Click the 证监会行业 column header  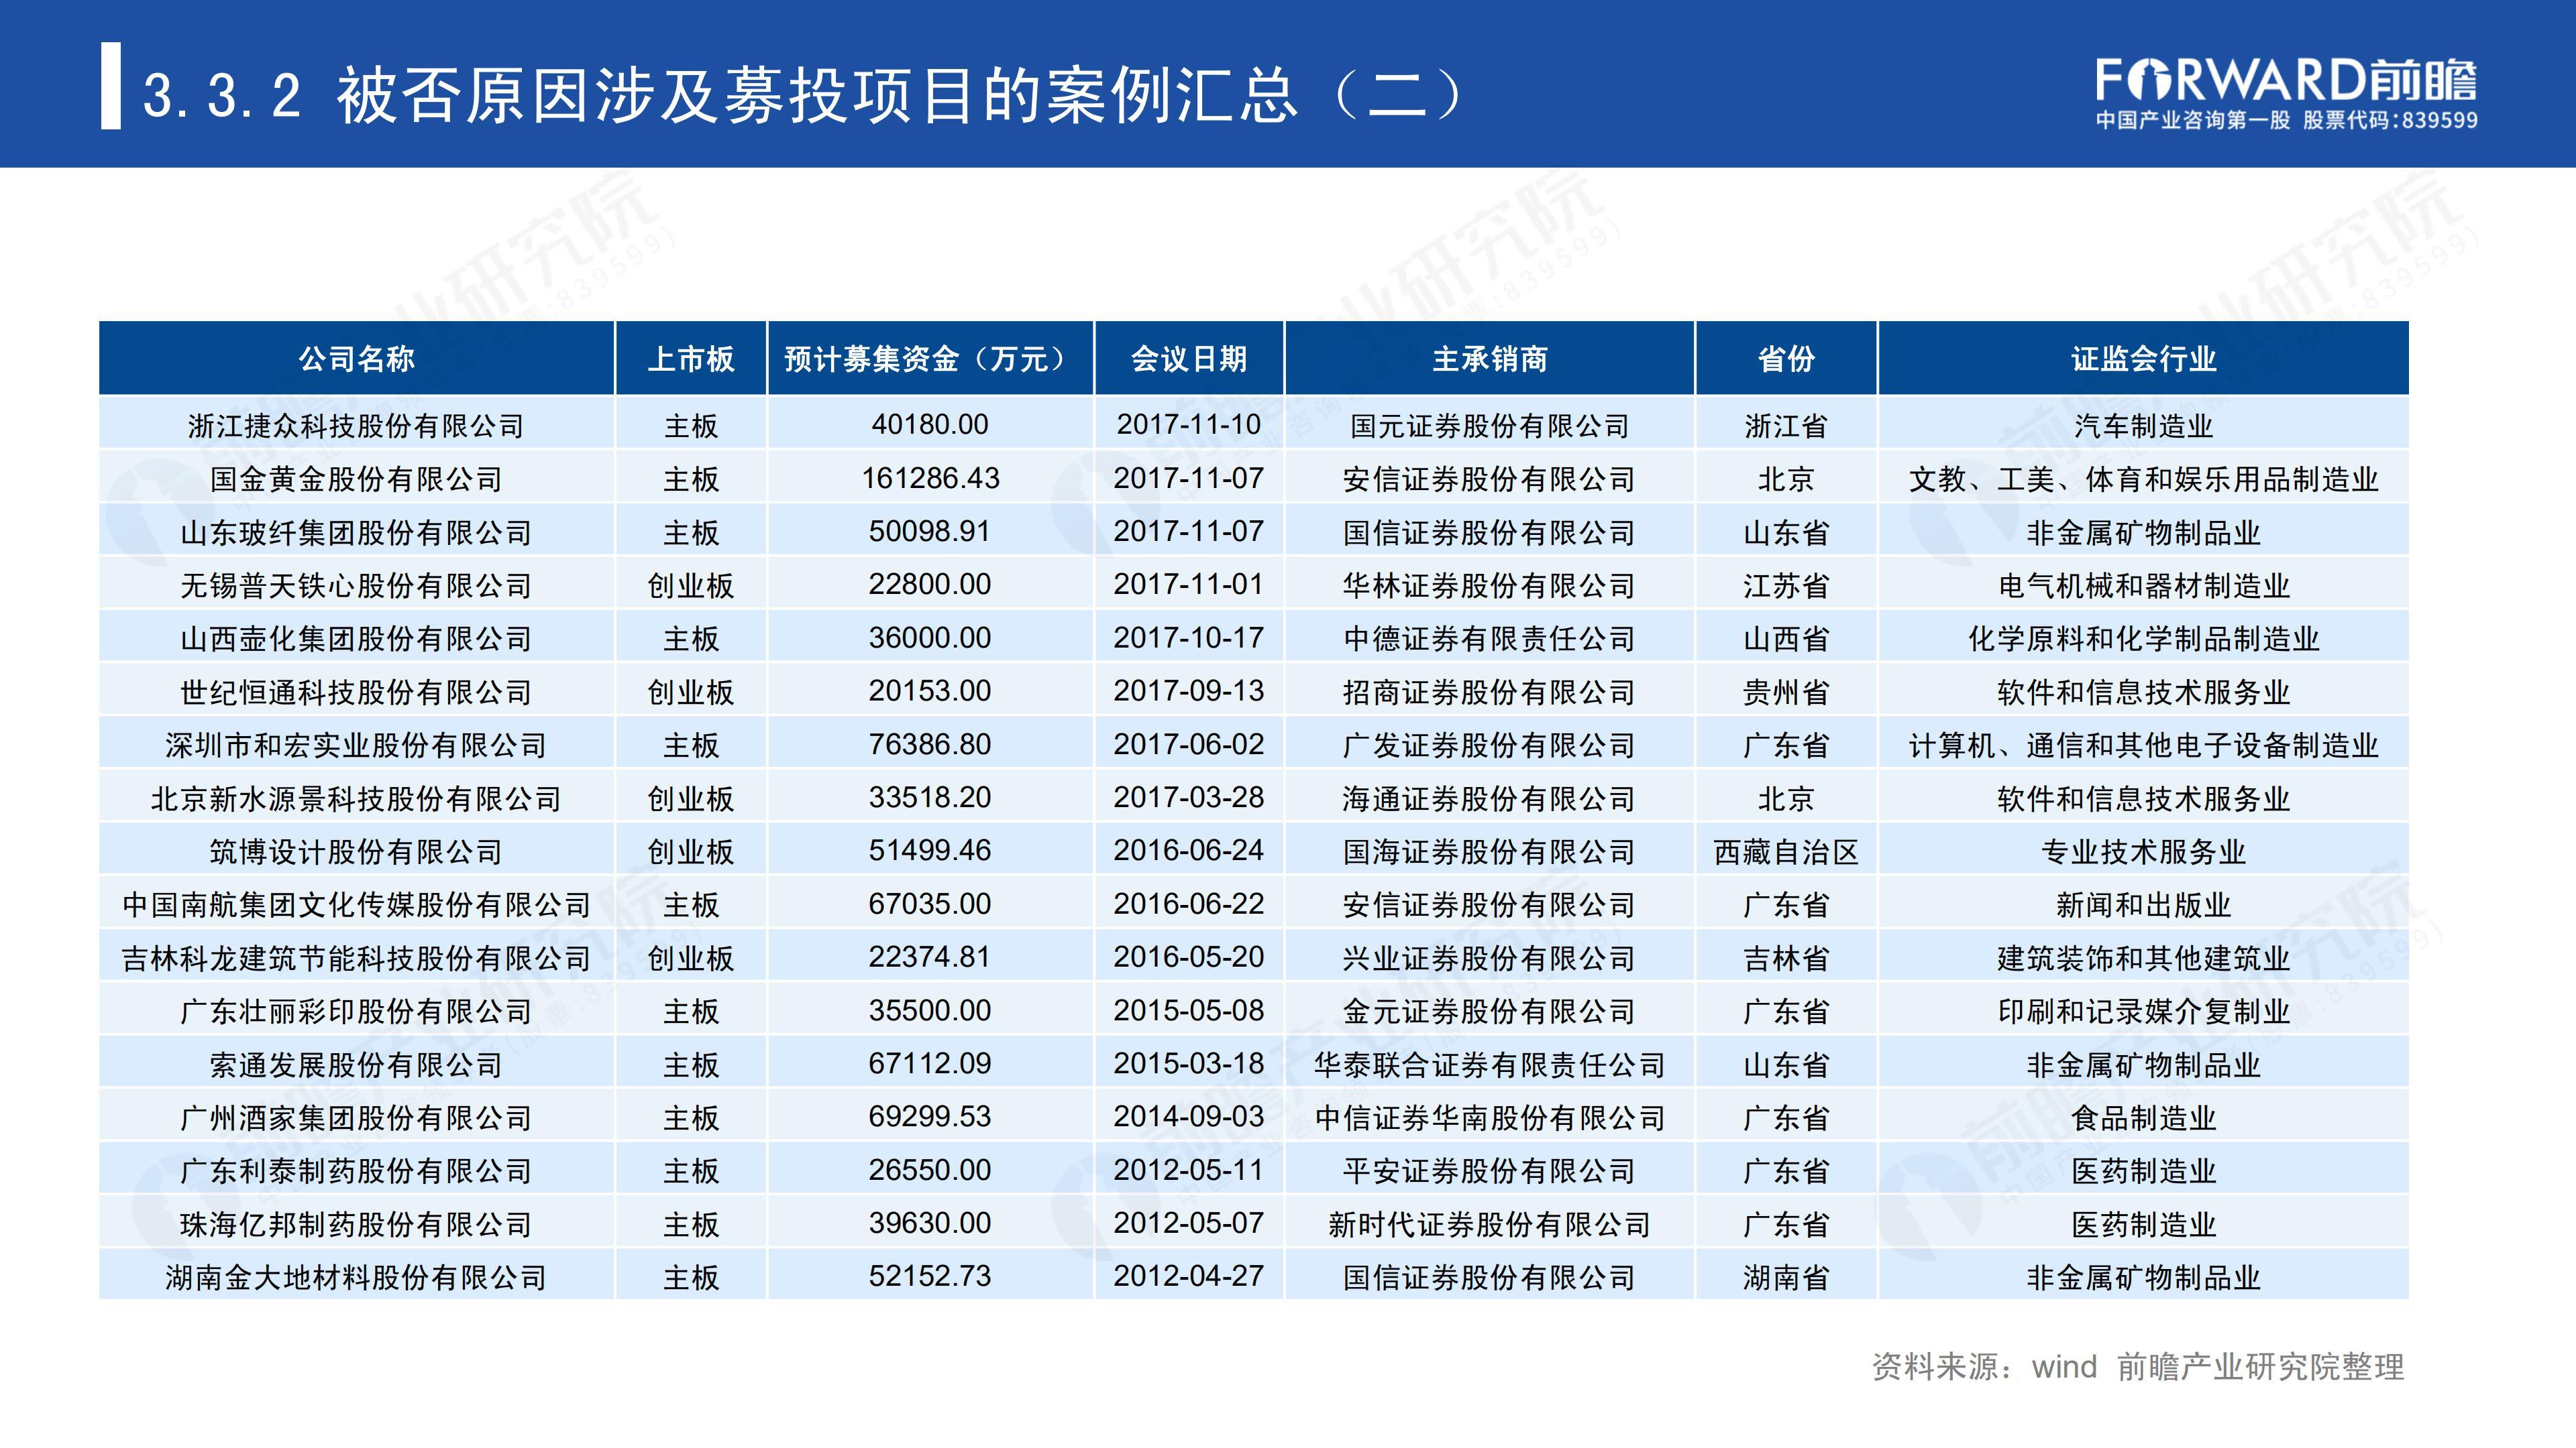click(x=2143, y=359)
